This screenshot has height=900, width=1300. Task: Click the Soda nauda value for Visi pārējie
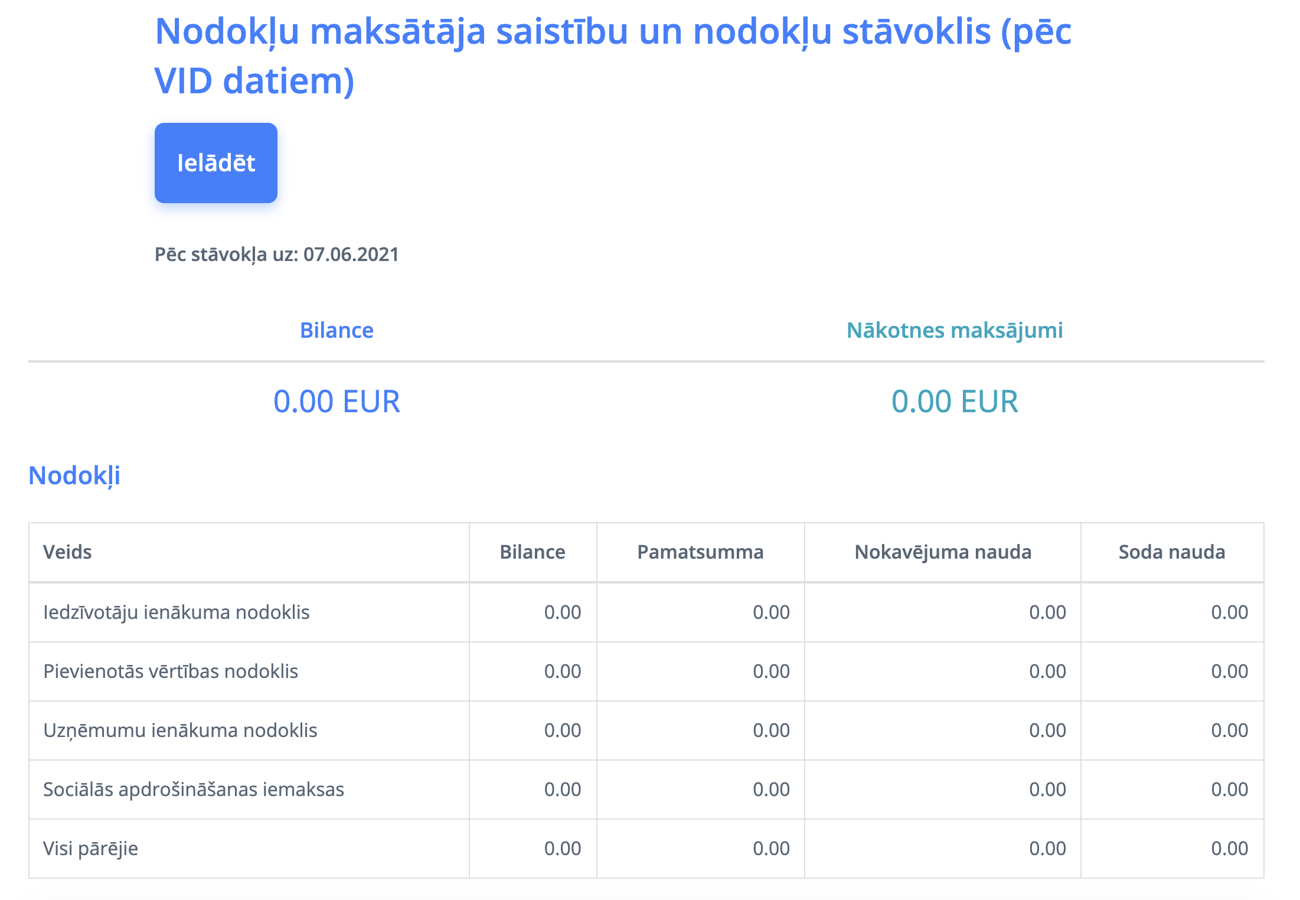tap(1229, 849)
